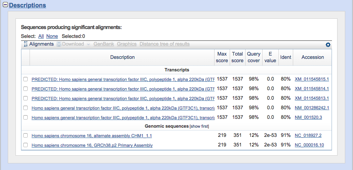Image resolution: width=353 pixels, height=170 pixels.
Task: Click the E value column header
Action: click(x=270, y=57)
